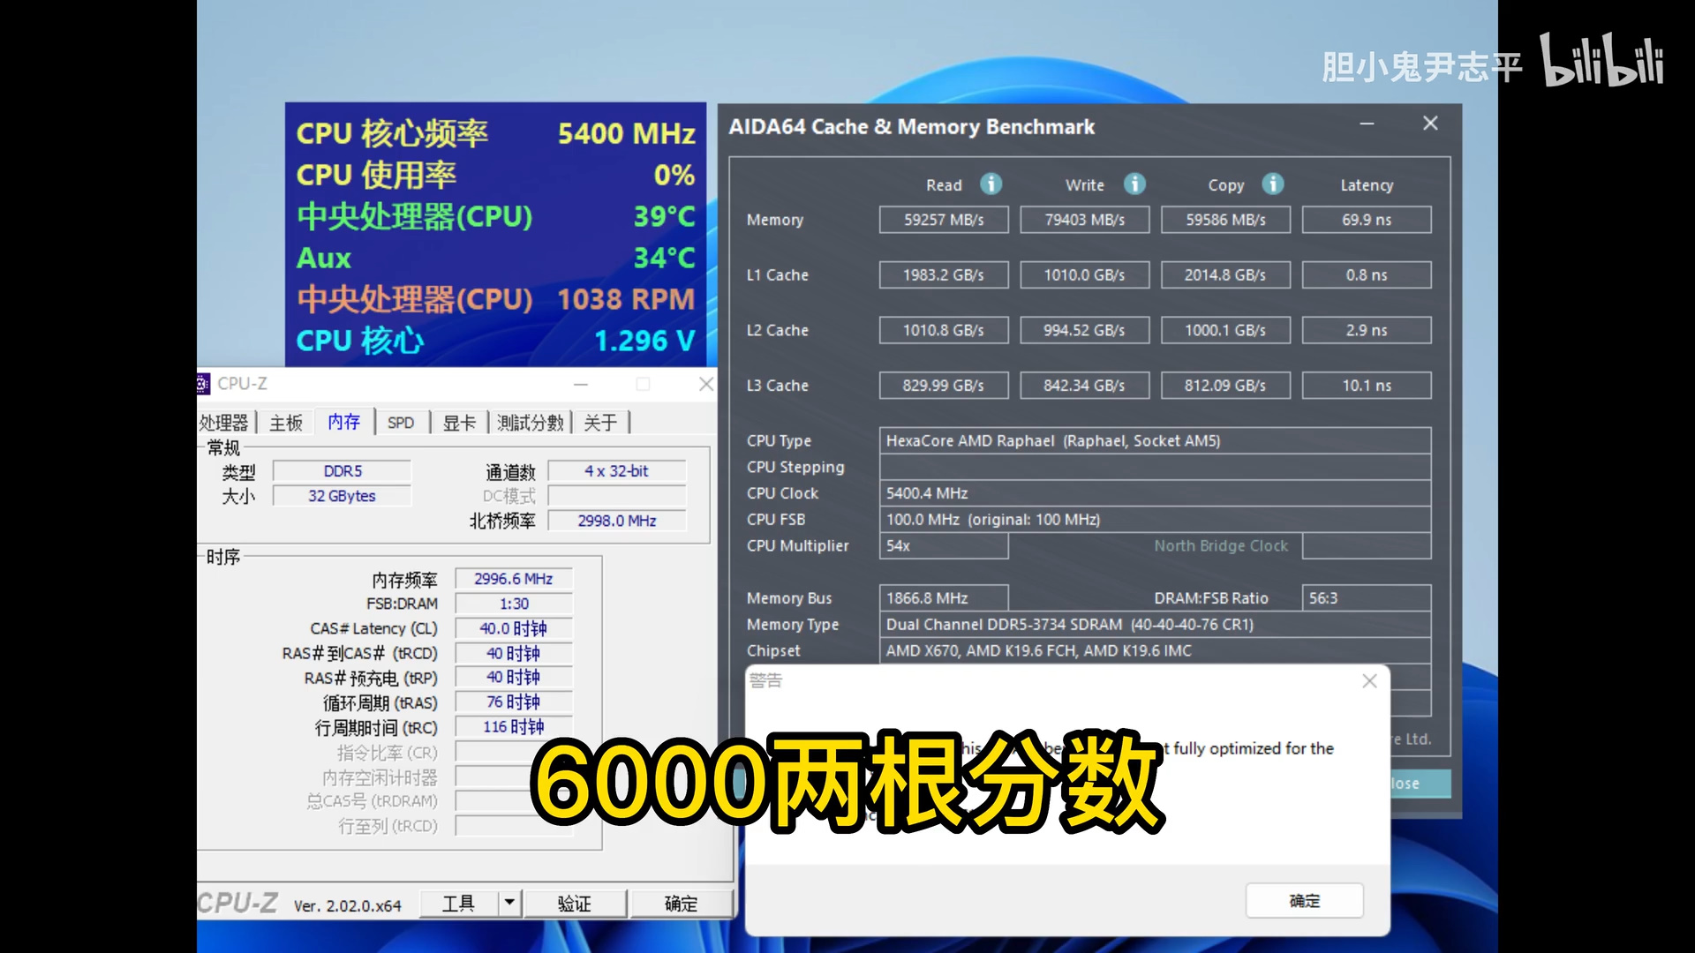Click the DRAM:FSB Ratio field 56:3
The width and height of the screenshot is (1695, 953).
[1367, 597]
